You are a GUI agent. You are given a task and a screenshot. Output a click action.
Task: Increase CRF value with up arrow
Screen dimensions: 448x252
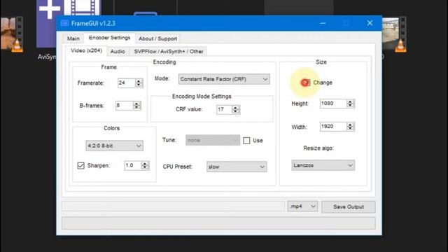pyautogui.click(x=235, y=107)
